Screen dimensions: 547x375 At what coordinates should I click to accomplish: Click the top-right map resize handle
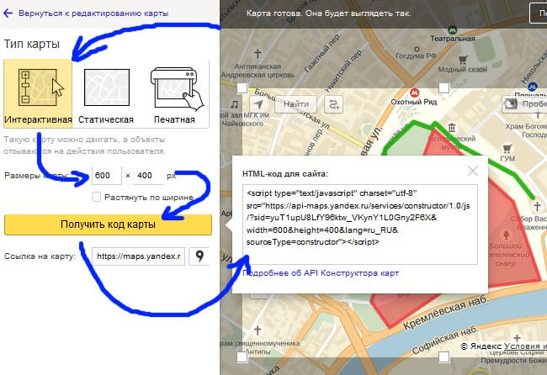coord(443,87)
